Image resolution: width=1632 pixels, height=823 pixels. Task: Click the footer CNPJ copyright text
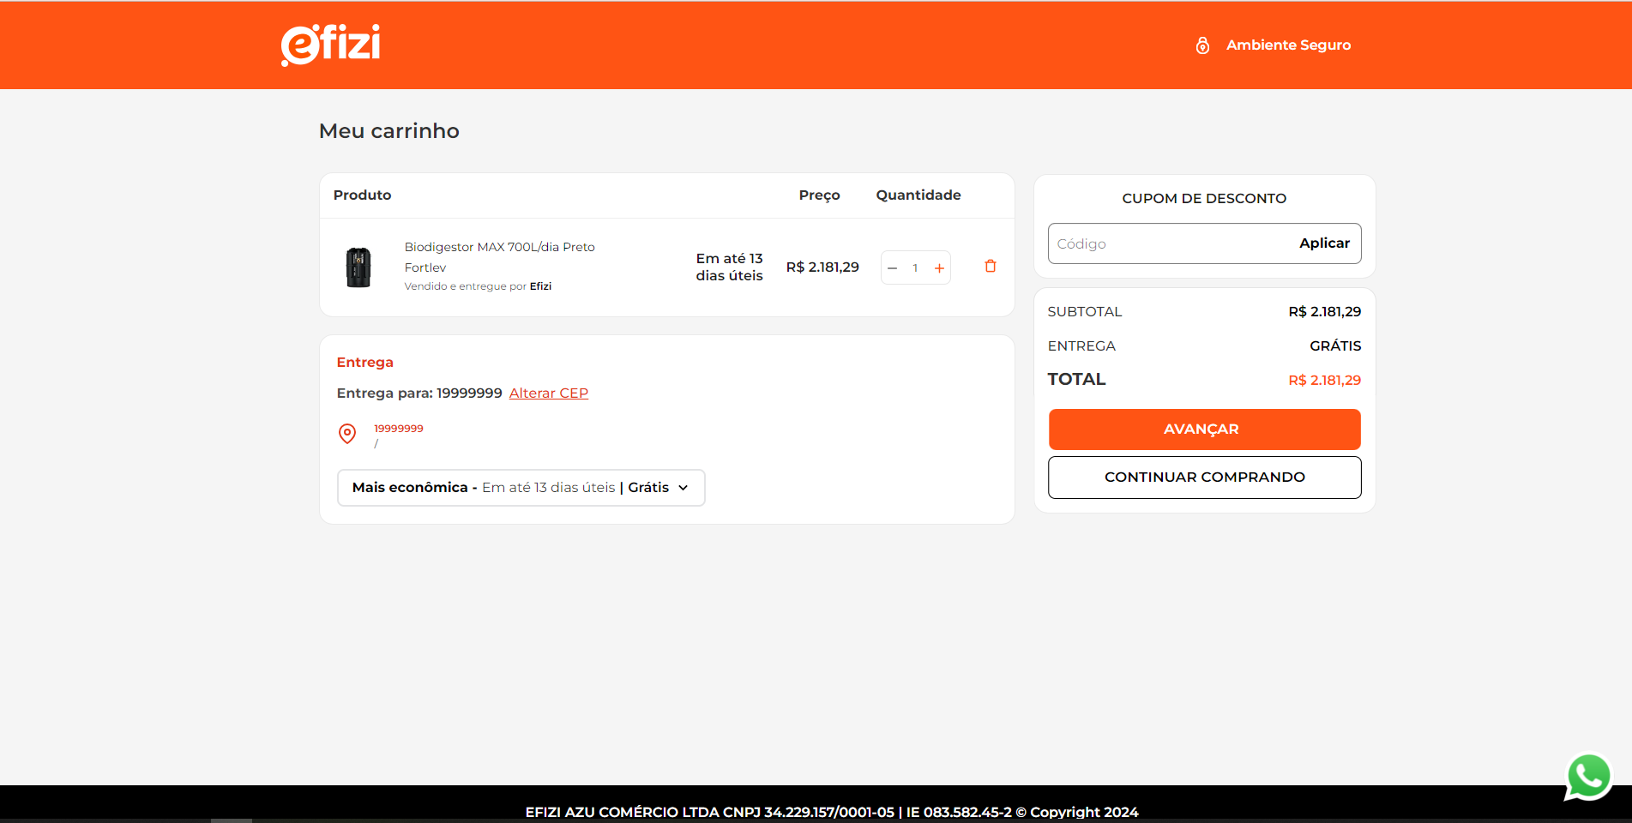832,812
